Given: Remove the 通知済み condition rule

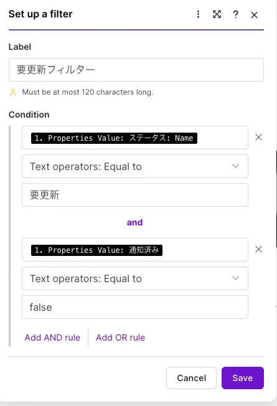Looking at the screenshot, I should [258, 249].
